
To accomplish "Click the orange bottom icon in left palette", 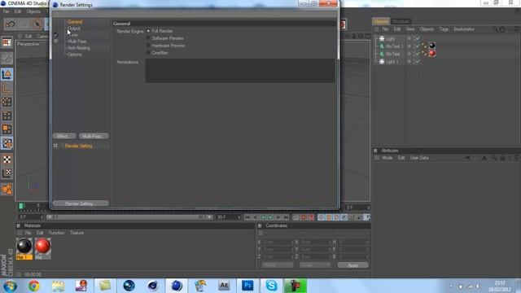I will coord(7,189).
